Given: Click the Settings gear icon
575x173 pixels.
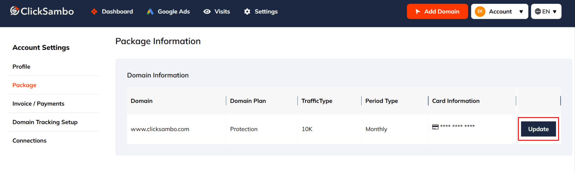Looking at the screenshot, I should coord(247,12).
